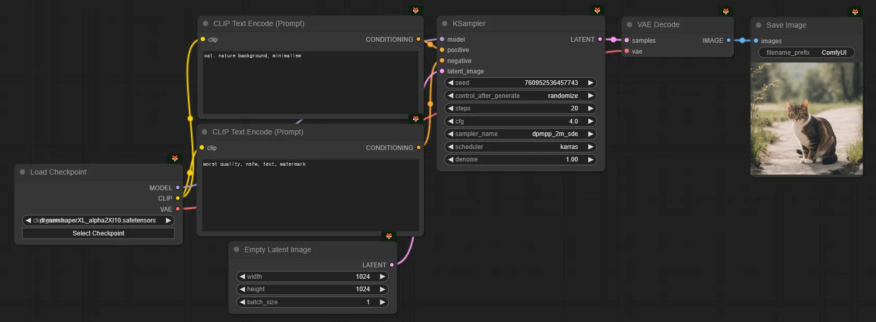The width and height of the screenshot is (876, 322).
Task: Click the positive input socket on KSampler
Action: click(442, 50)
